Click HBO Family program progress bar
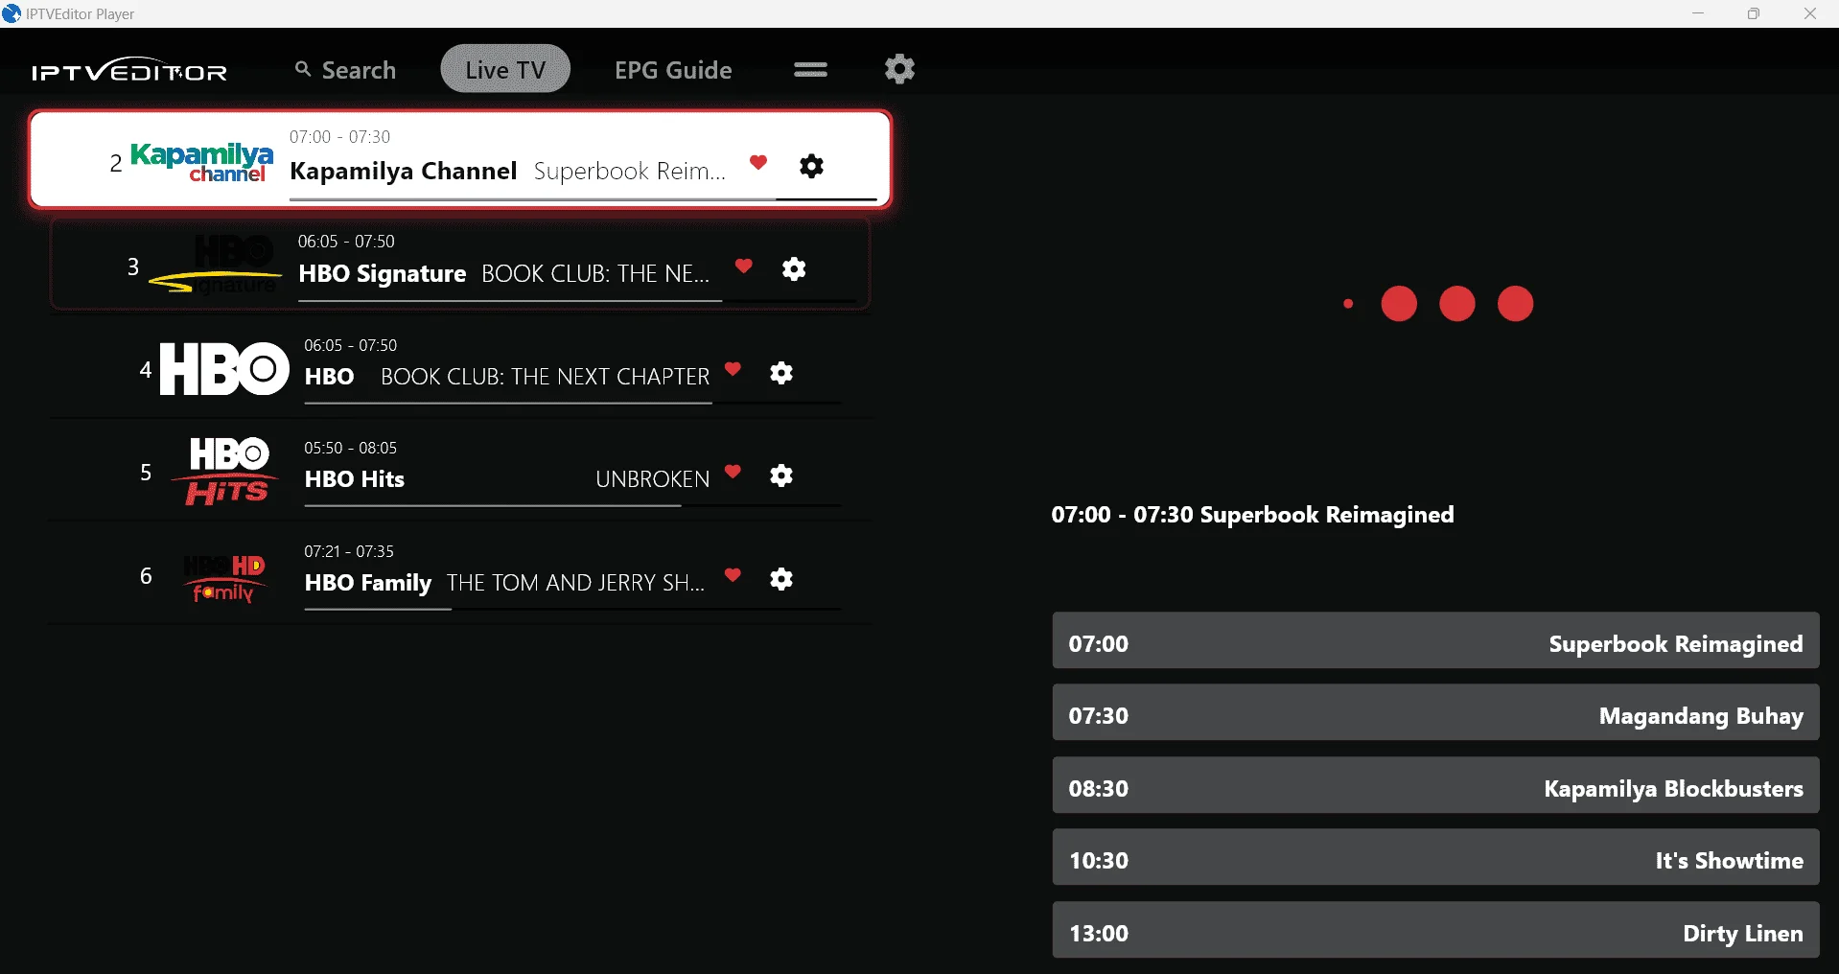This screenshot has height=974, width=1839. click(x=572, y=609)
